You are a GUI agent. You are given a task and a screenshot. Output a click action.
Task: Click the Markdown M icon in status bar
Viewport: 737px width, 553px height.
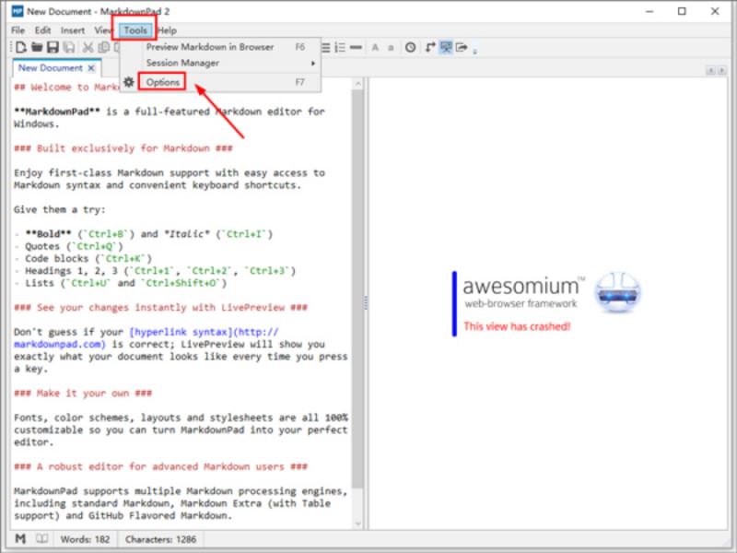point(20,538)
